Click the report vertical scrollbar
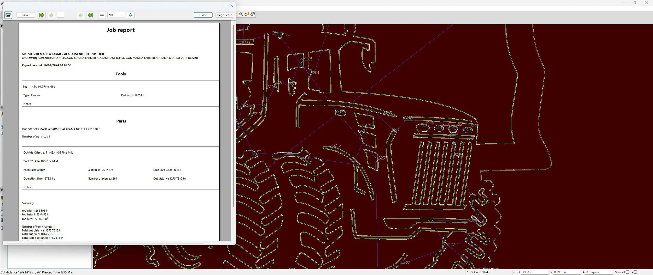The width and height of the screenshot is (653, 275). pyautogui.click(x=233, y=116)
